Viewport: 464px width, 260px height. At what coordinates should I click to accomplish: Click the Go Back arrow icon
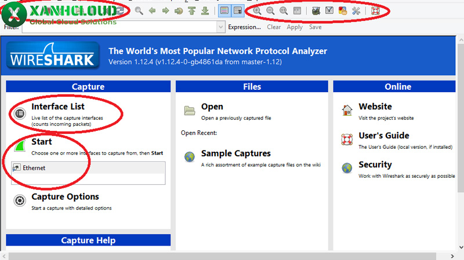coord(153,10)
